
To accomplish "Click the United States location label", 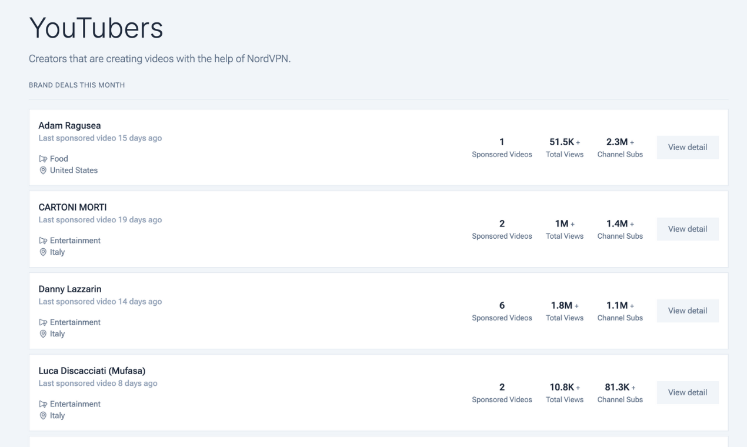I will click(x=74, y=171).
